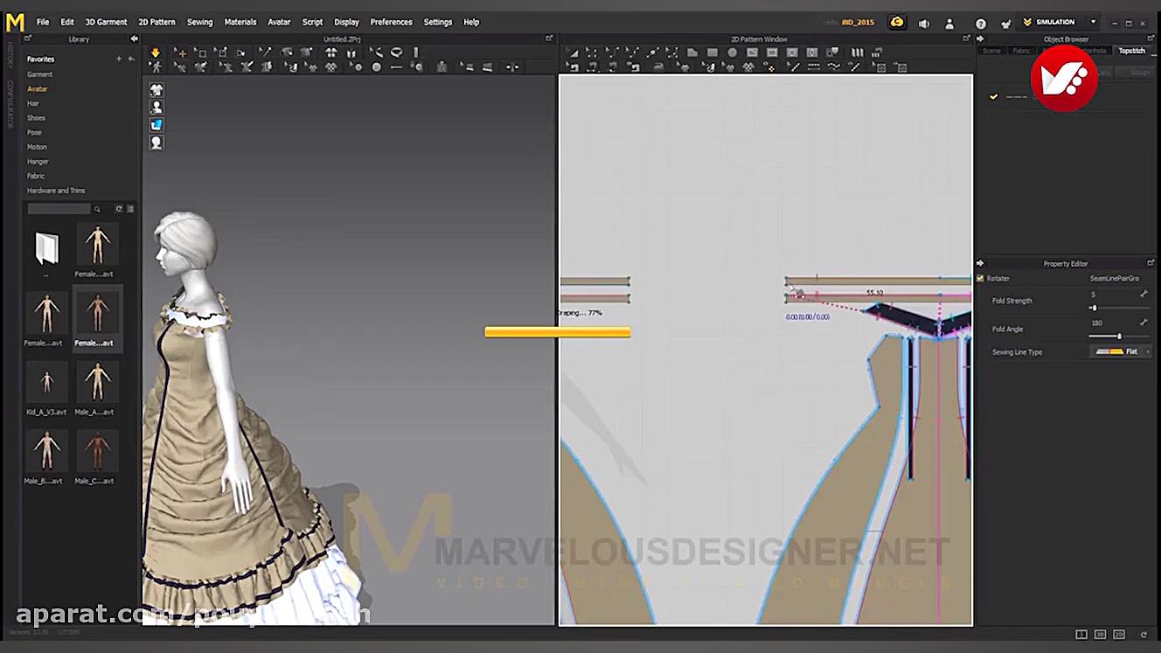Open the Sewing Line Type dropdown

(1122, 351)
